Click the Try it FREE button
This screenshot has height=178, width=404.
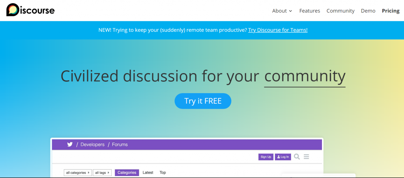click(203, 101)
